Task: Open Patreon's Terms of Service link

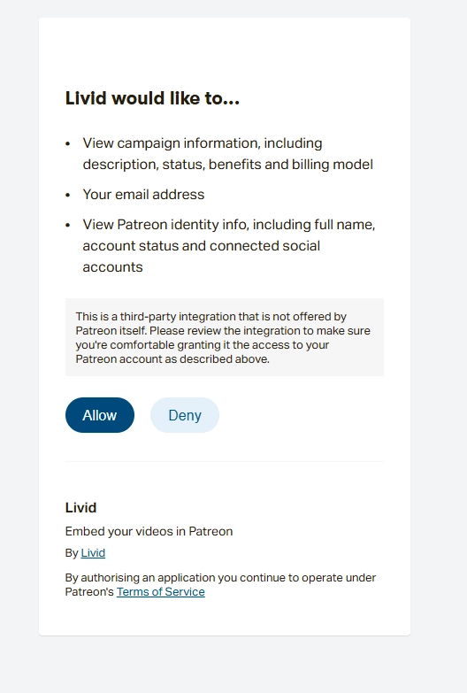Action: pos(160,592)
